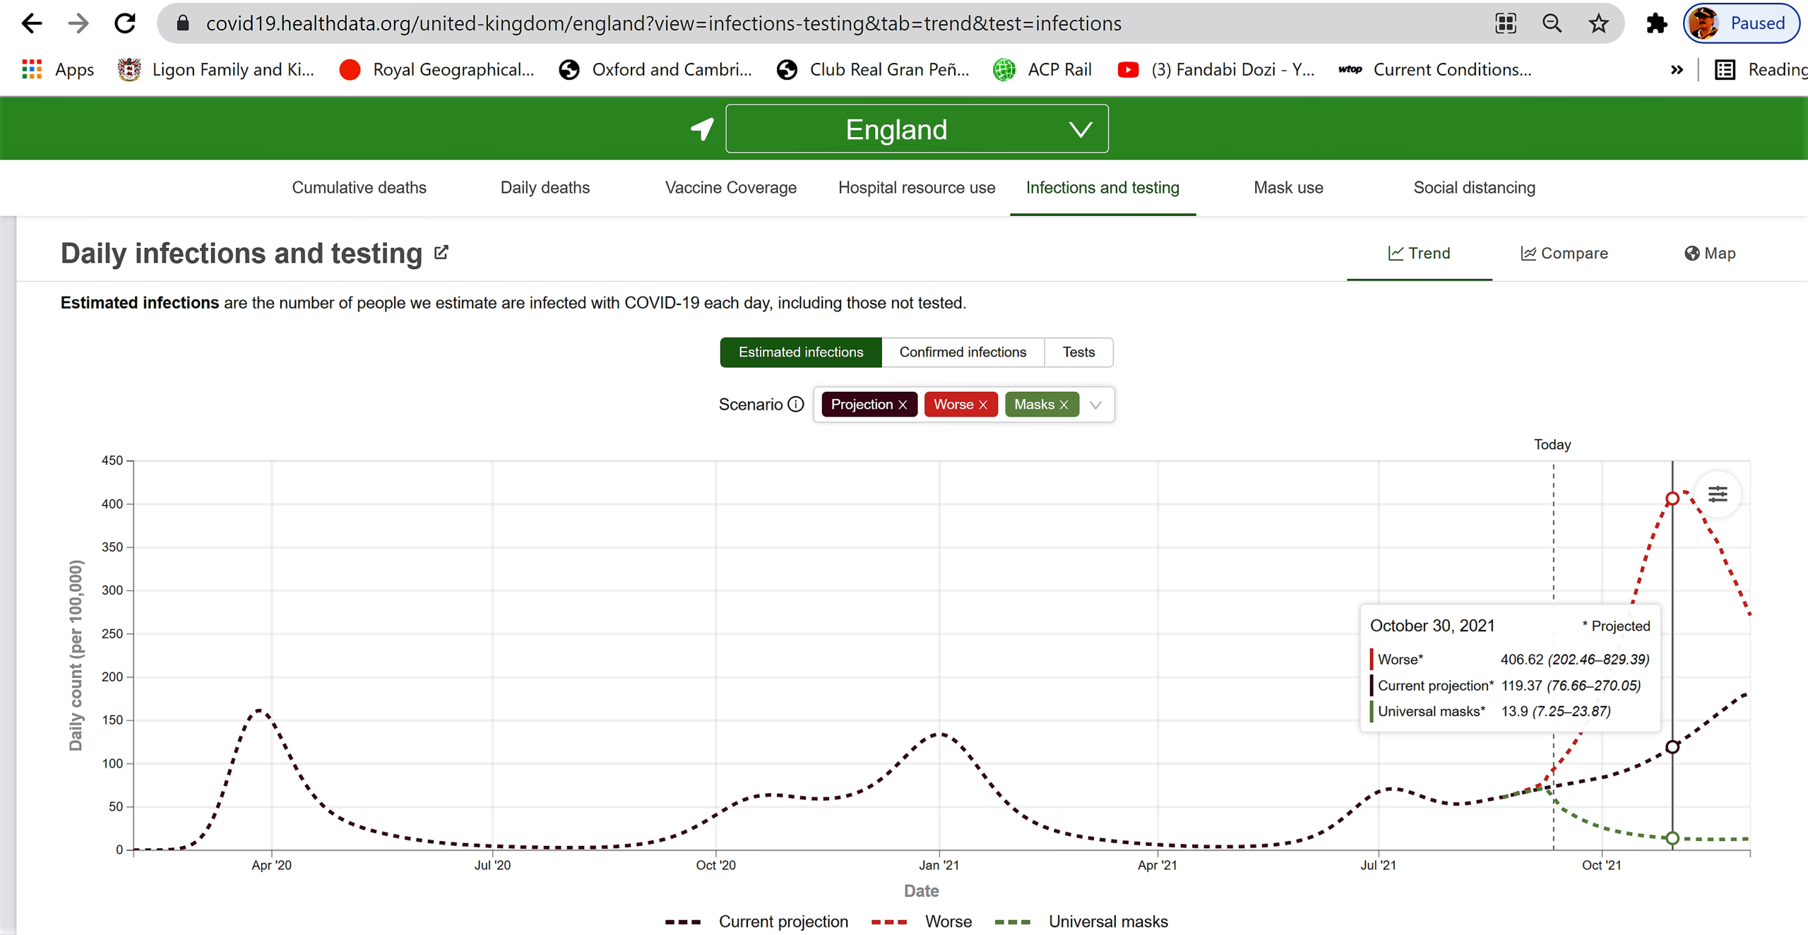Bookmark page with the star icon

coord(1598,23)
